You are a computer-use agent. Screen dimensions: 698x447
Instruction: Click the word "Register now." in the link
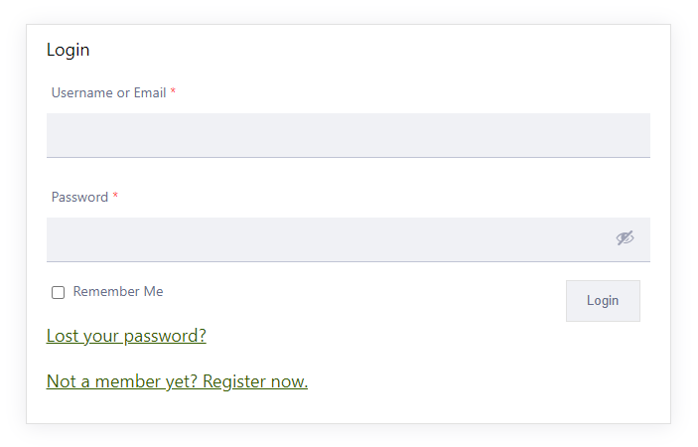(x=255, y=381)
